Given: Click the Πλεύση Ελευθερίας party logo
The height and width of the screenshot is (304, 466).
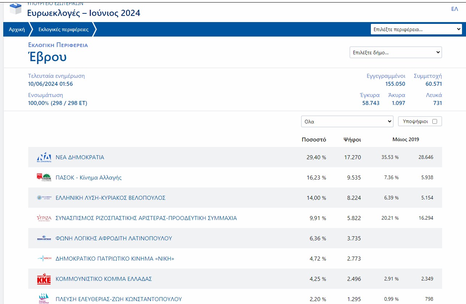Looking at the screenshot, I should click(x=44, y=299).
